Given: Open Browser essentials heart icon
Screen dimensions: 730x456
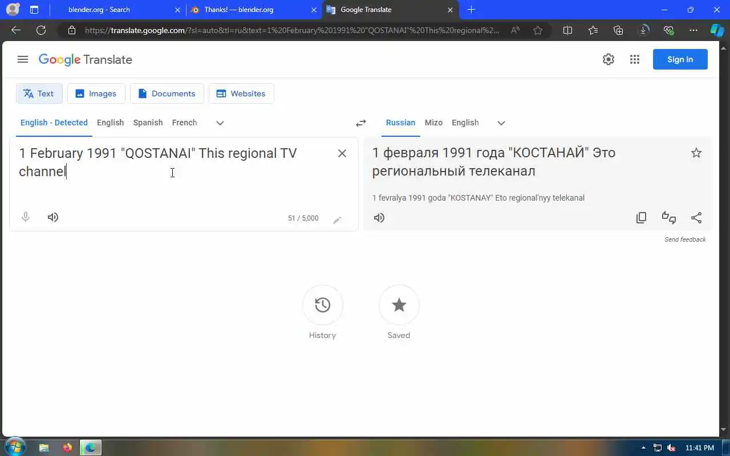Looking at the screenshot, I should [x=669, y=30].
